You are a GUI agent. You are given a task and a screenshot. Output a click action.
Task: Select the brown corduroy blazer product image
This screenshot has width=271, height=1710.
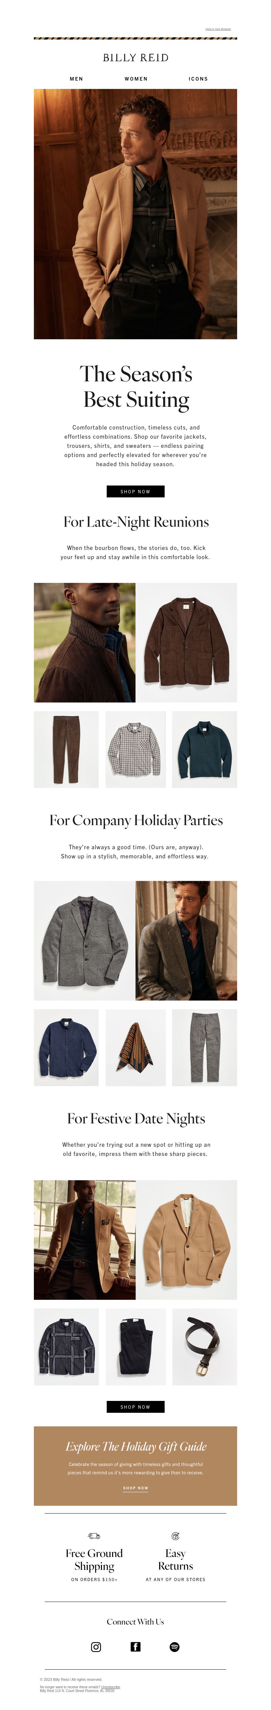click(x=186, y=643)
